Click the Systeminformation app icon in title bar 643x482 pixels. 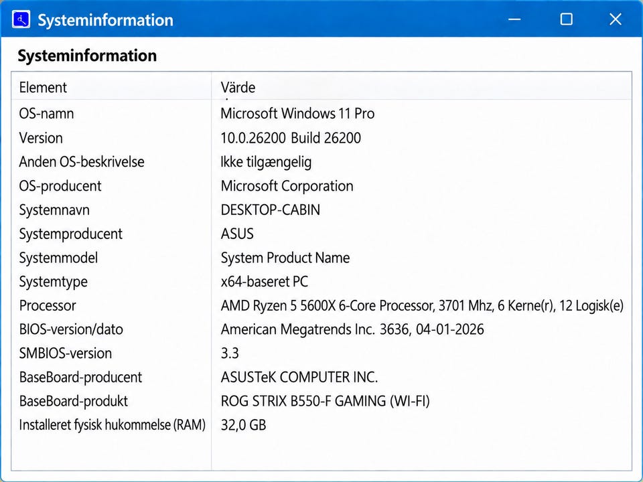click(21, 19)
